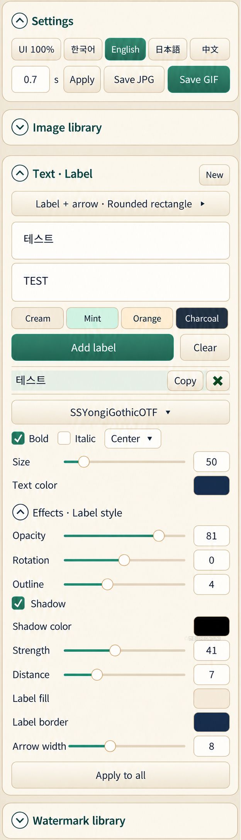This screenshot has width=241, height=840.
Task: Click Save GIF button
Action: pyautogui.click(x=199, y=80)
